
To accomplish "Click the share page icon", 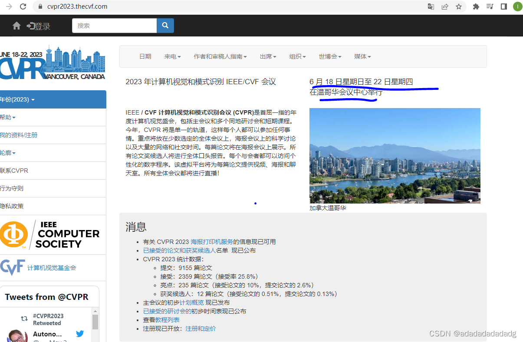I will pos(445,7).
